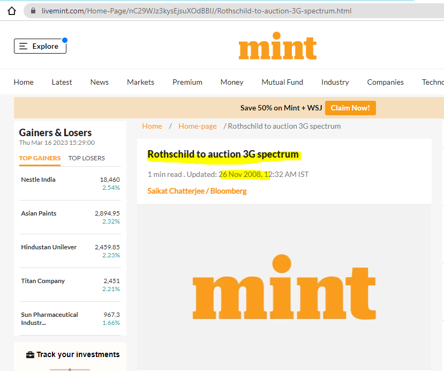Click Titan Company price 2,451
The width and height of the screenshot is (444, 371).
(x=111, y=281)
